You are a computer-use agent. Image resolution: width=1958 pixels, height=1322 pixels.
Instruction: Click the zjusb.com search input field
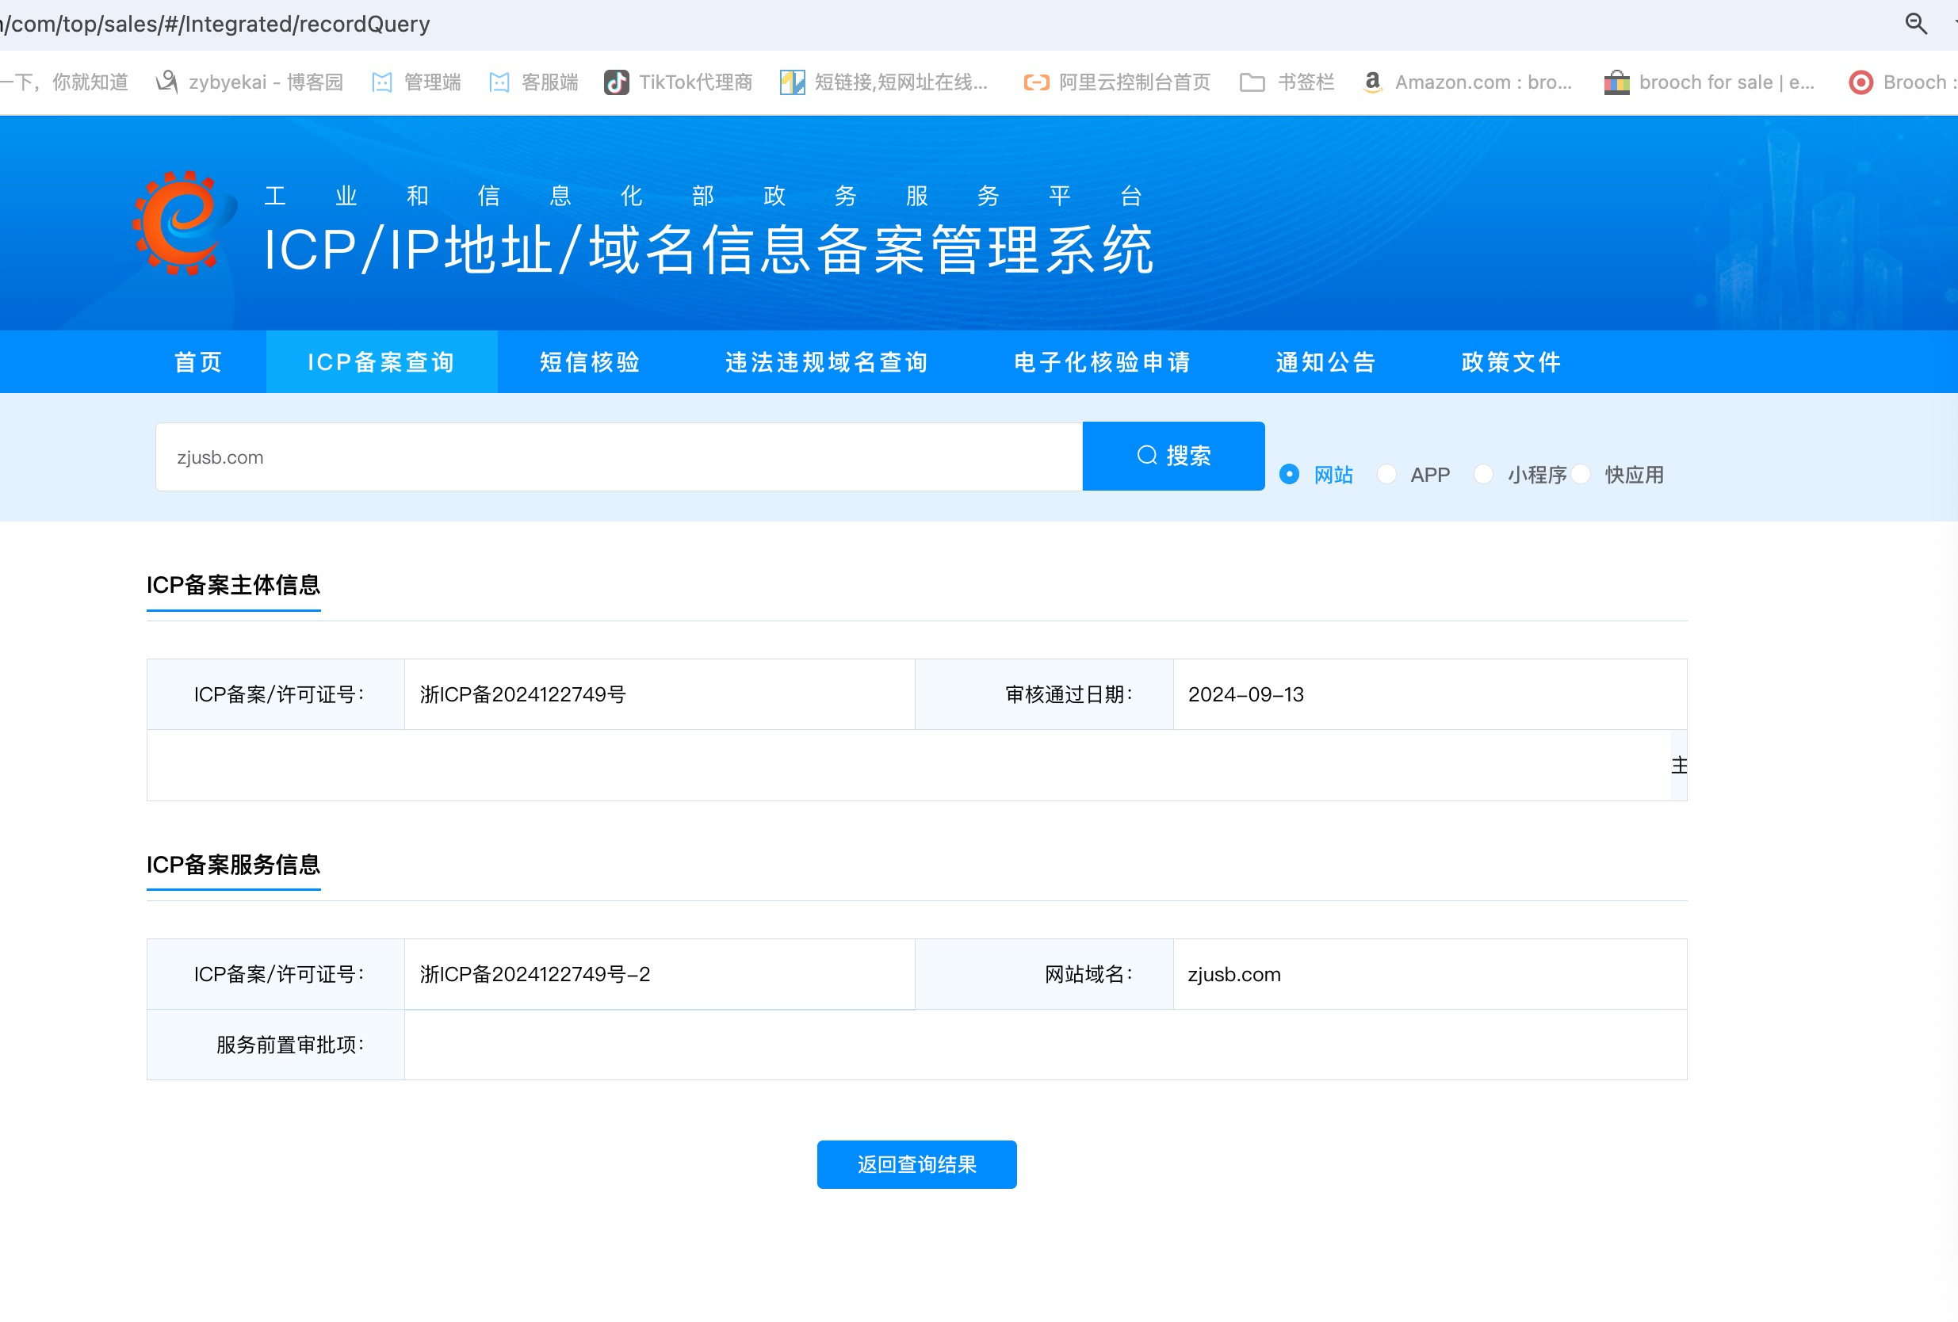click(x=618, y=457)
